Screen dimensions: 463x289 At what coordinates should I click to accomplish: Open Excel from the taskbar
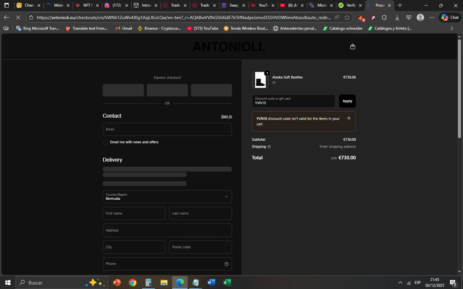point(227,283)
